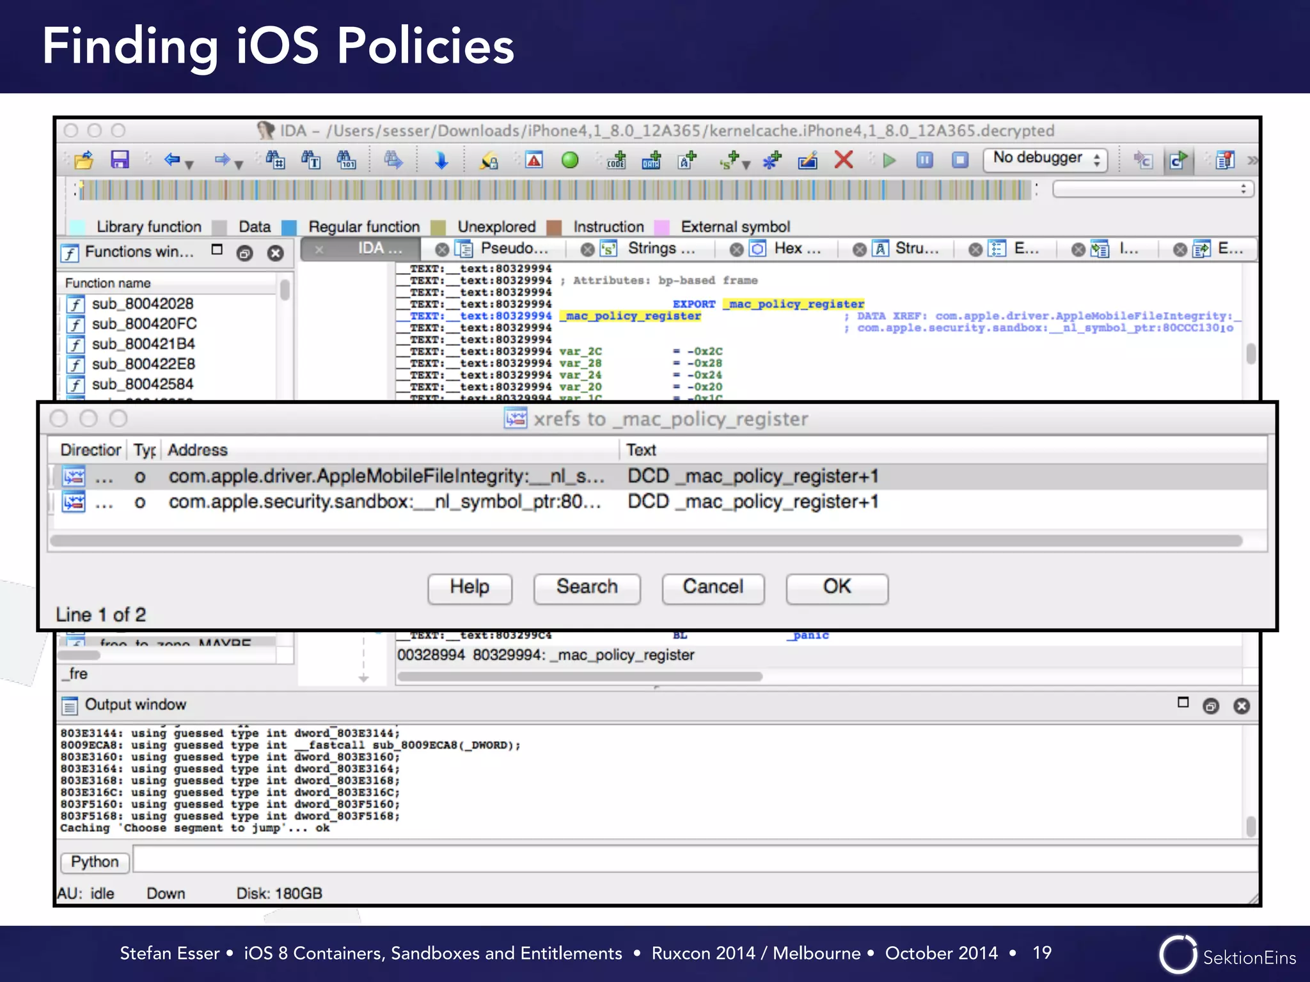1310x982 pixels.
Task: Sort xrefs by the Text column header
Action: click(x=943, y=450)
